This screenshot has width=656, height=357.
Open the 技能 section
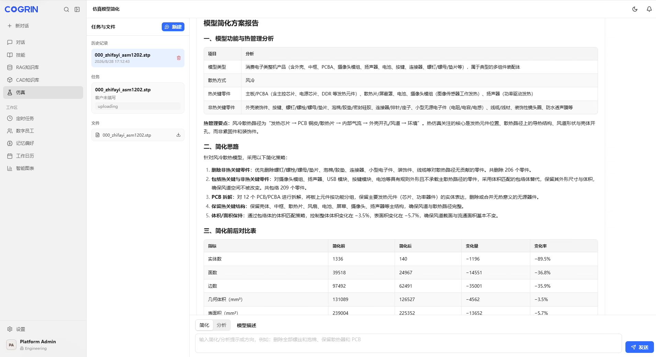(x=43, y=55)
